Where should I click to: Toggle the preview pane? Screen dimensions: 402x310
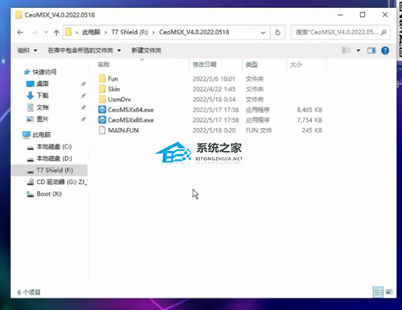pyautogui.click(x=371, y=50)
